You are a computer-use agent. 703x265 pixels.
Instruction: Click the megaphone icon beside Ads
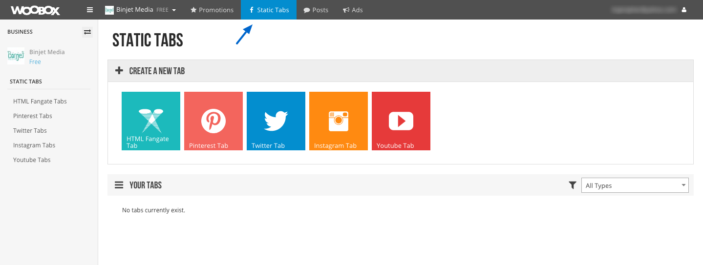click(346, 10)
